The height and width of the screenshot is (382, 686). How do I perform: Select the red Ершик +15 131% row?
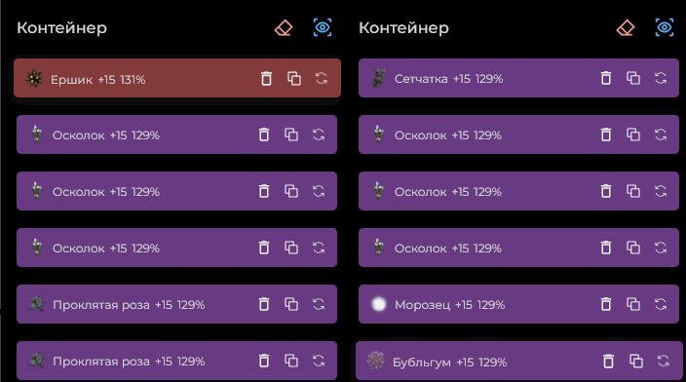pos(177,78)
